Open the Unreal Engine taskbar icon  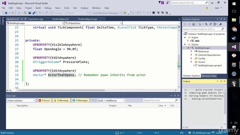[234, 83]
